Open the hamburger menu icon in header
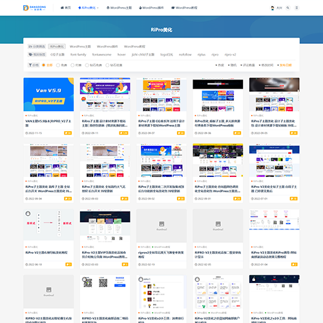 pos(297,8)
